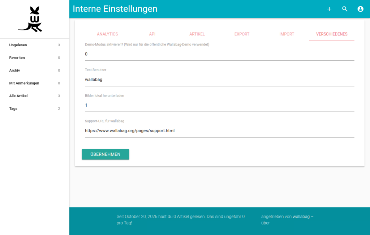The height and width of the screenshot is (235, 370).
Task: Follow the wallabag footer link
Action: coord(301,216)
